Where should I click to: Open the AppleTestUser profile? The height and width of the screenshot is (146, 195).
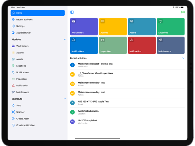[x=37, y=33]
